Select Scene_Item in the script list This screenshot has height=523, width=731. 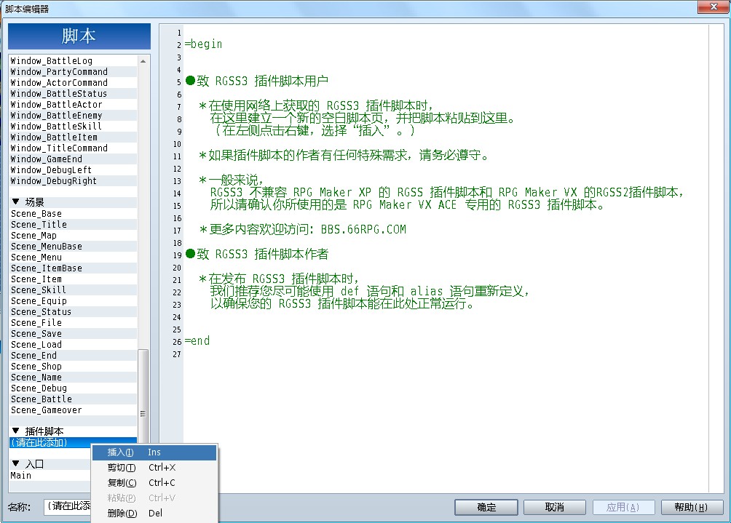(x=74, y=279)
